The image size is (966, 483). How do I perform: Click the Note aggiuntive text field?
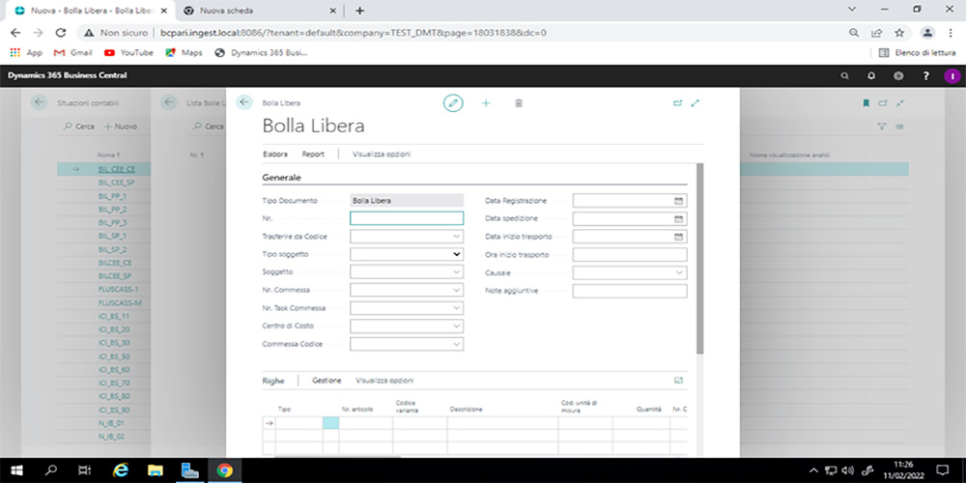[x=629, y=291]
